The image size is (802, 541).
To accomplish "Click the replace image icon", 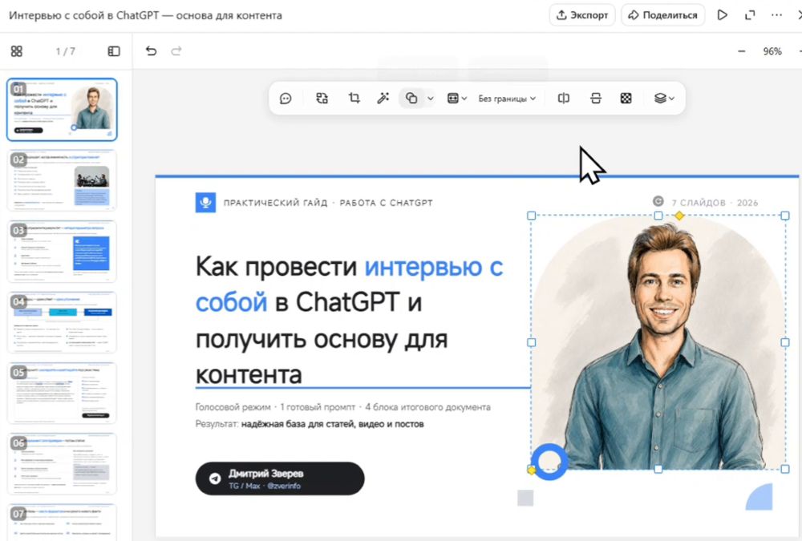I will [322, 98].
